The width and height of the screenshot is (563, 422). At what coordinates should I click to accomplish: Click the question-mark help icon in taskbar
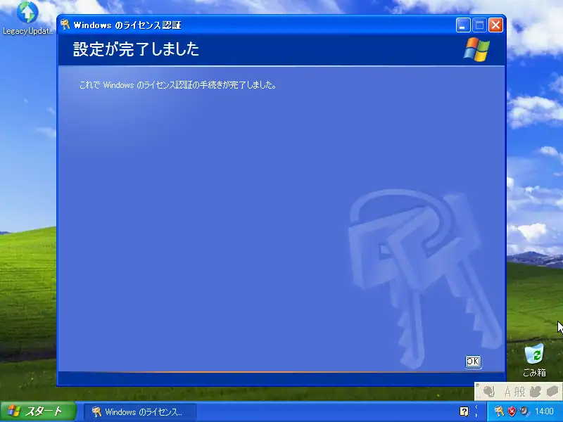pos(464,411)
